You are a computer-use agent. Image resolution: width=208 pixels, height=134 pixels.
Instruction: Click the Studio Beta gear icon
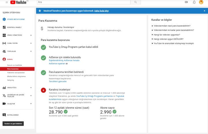[x=4, y=19]
